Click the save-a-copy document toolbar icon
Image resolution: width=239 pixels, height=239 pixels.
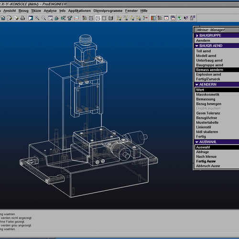(10, 18)
